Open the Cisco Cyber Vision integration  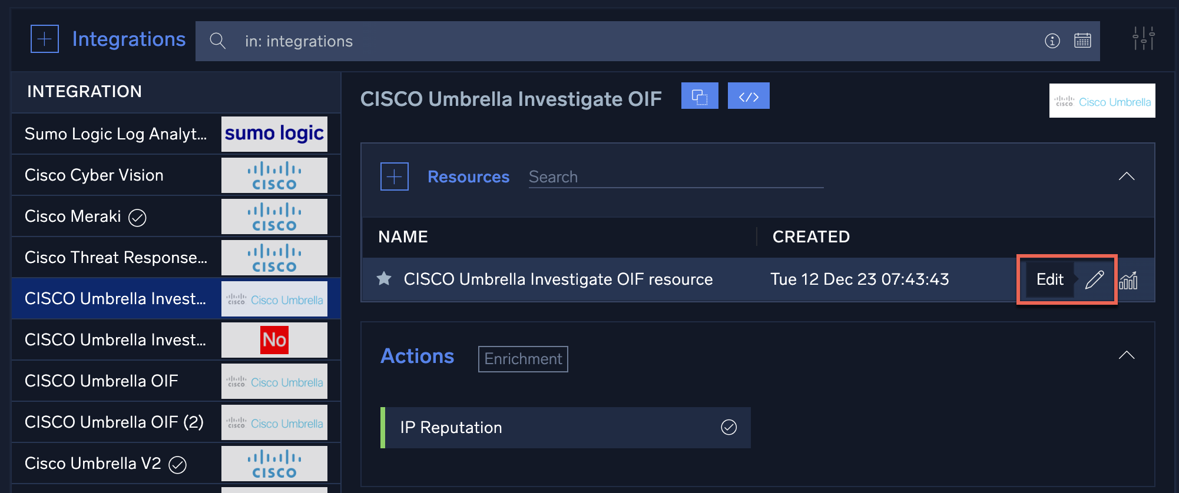click(94, 175)
